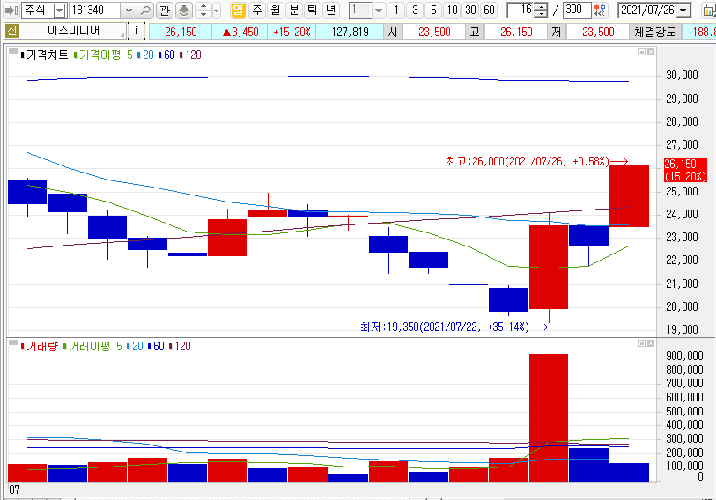The width and height of the screenshot is (716, 500).
Task: Click the price change ▲3,450
Action: [x=240, y=32]
